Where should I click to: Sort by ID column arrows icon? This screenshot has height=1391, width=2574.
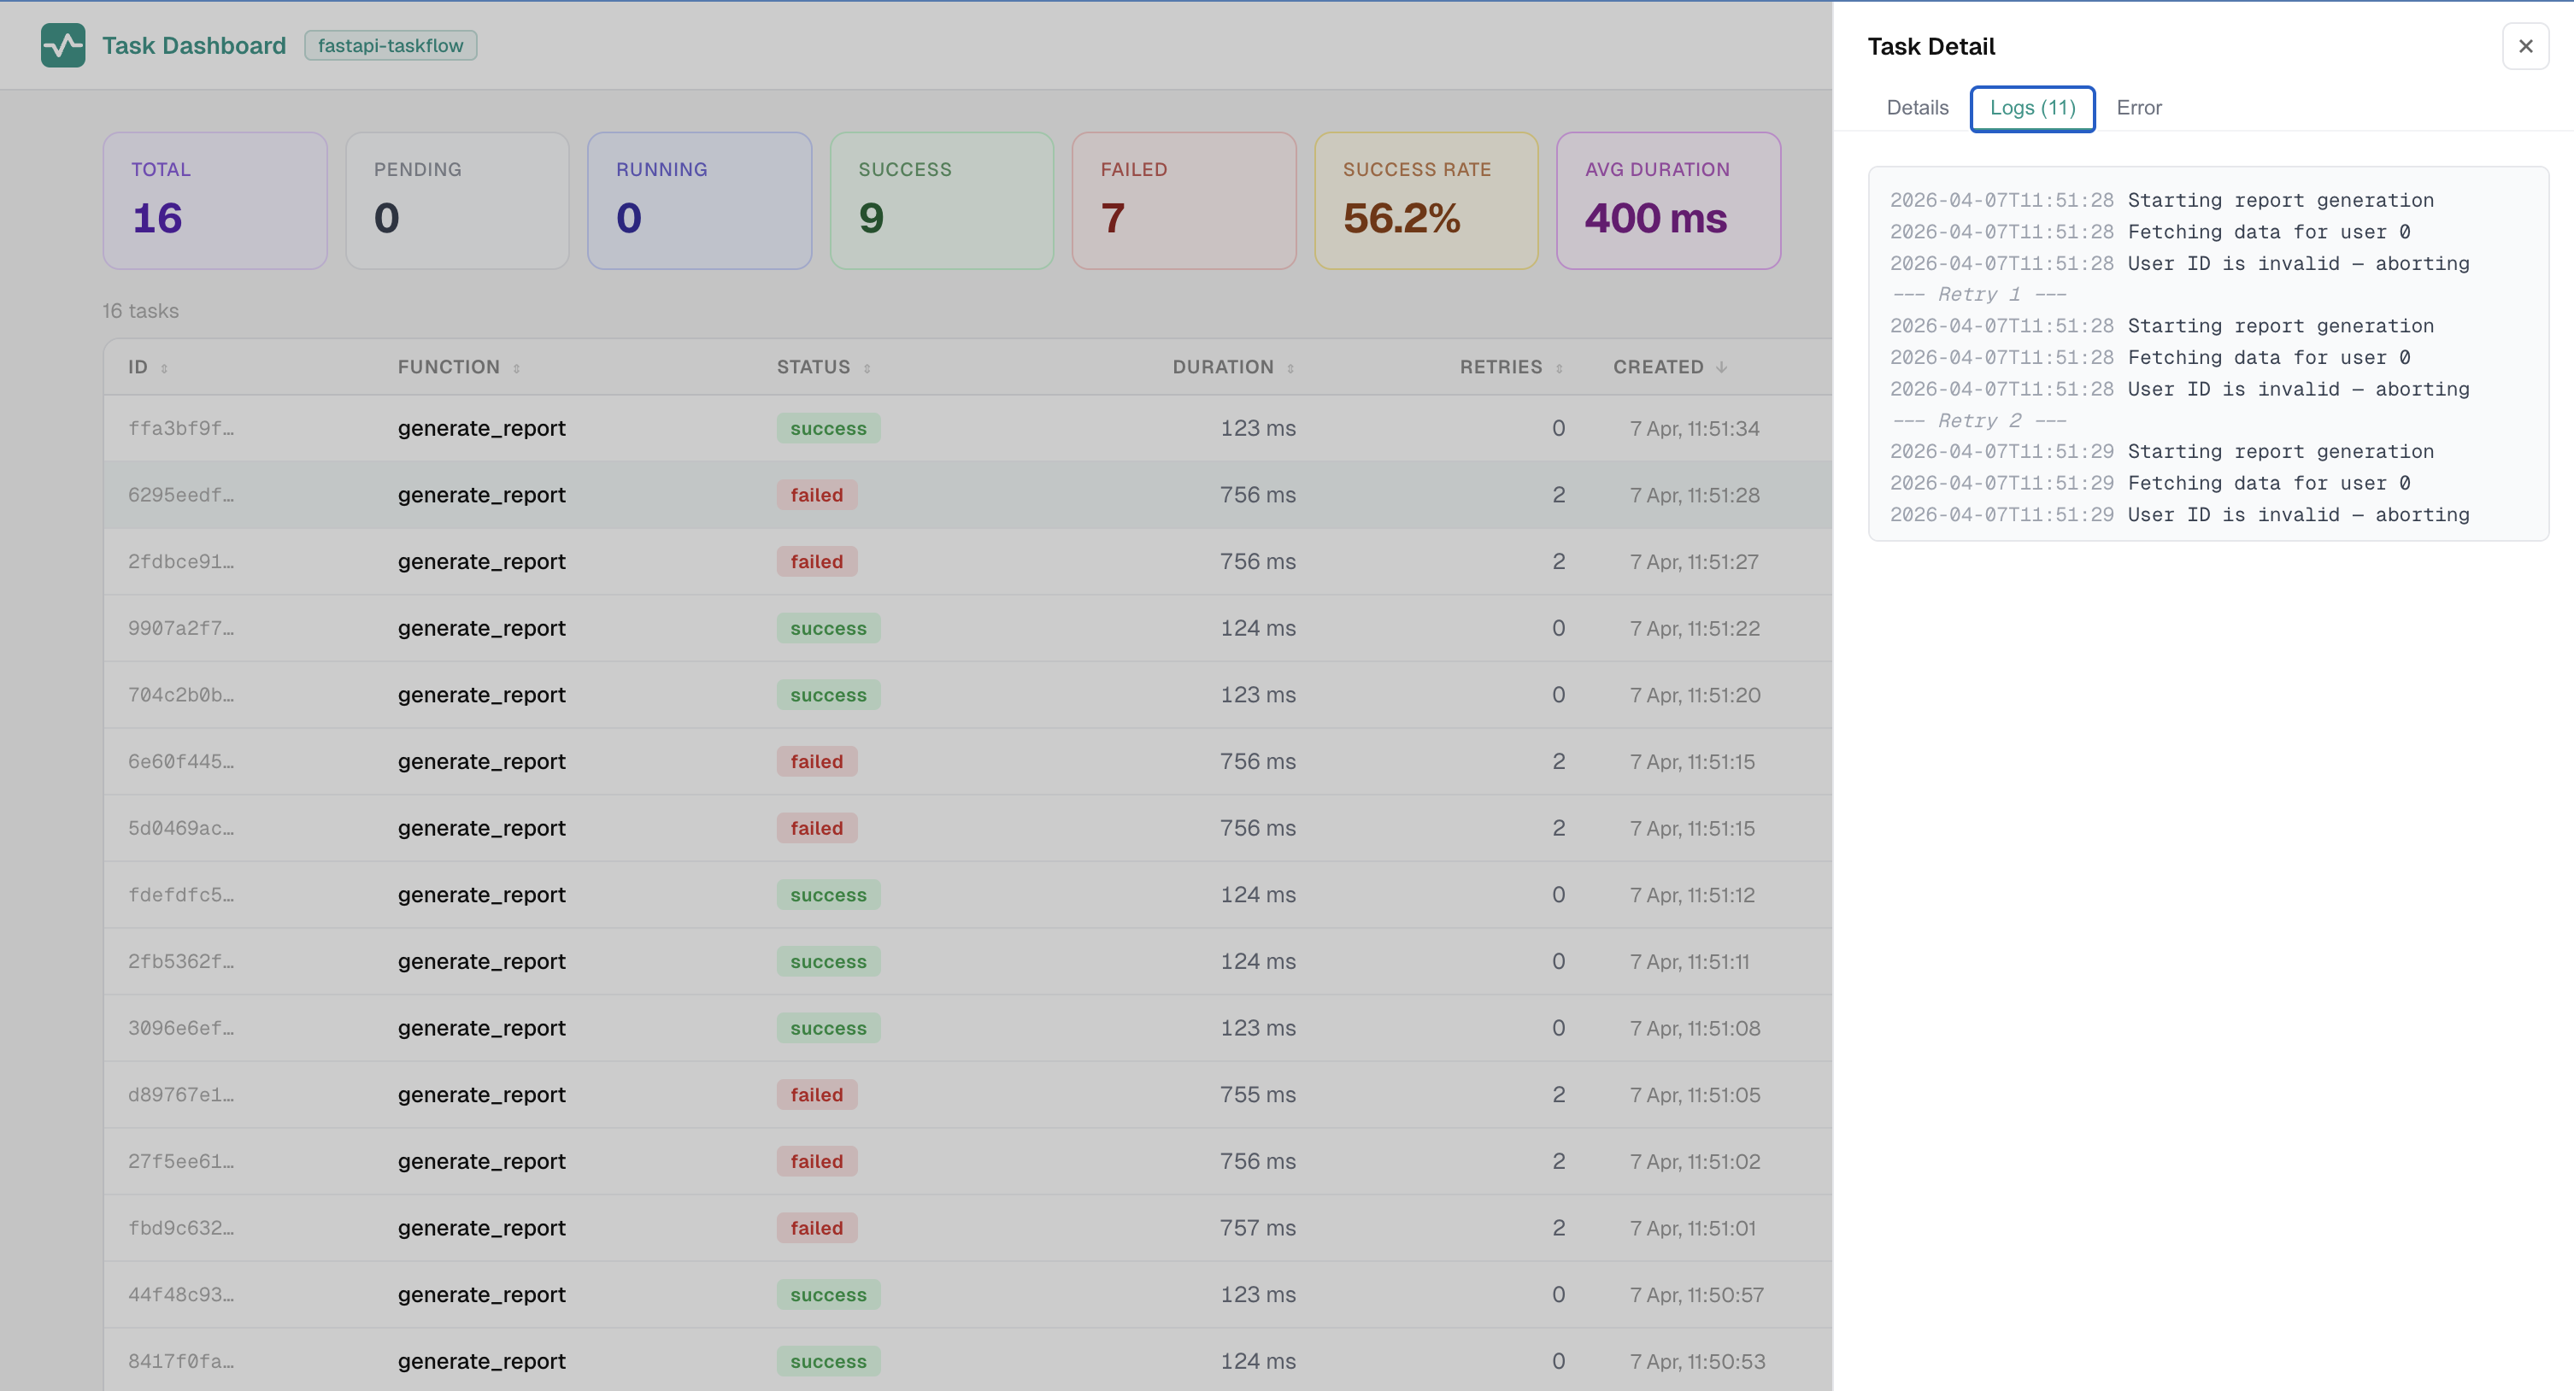tap(165, 369)
